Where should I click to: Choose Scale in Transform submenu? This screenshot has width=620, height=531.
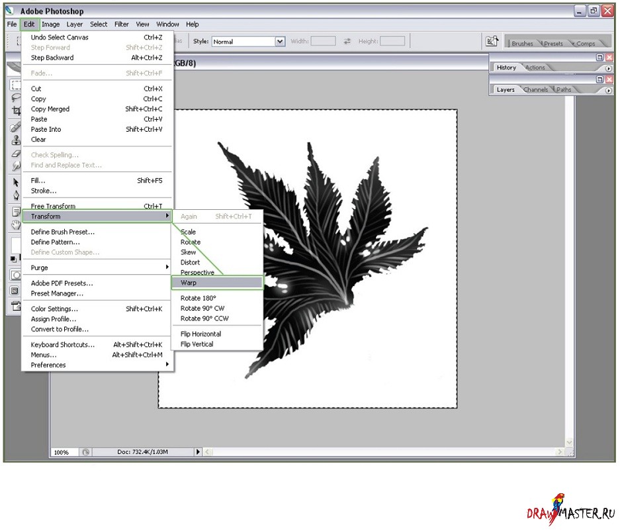click(x=217, y=232)
